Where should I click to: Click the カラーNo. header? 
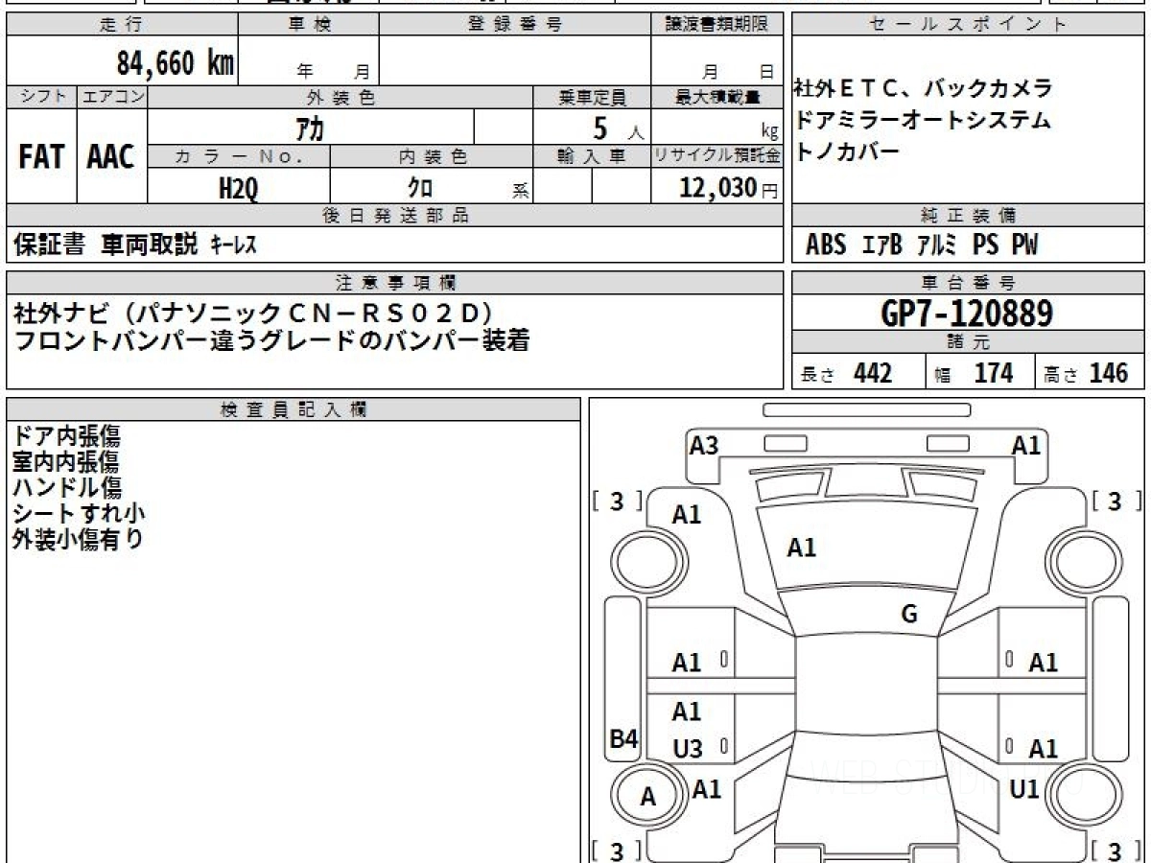tap(239, 157)
